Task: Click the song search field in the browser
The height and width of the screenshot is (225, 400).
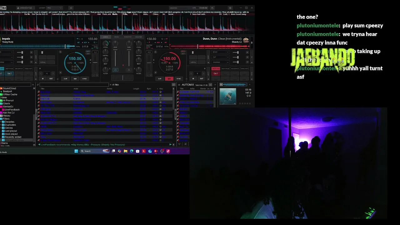Action: [x=74, y=85]
